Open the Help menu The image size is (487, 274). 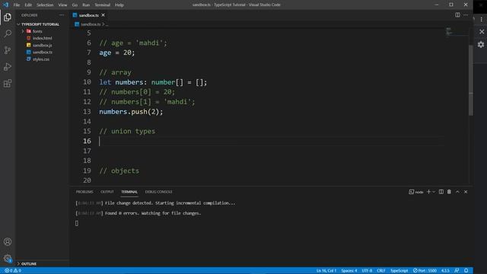[119, 5]
